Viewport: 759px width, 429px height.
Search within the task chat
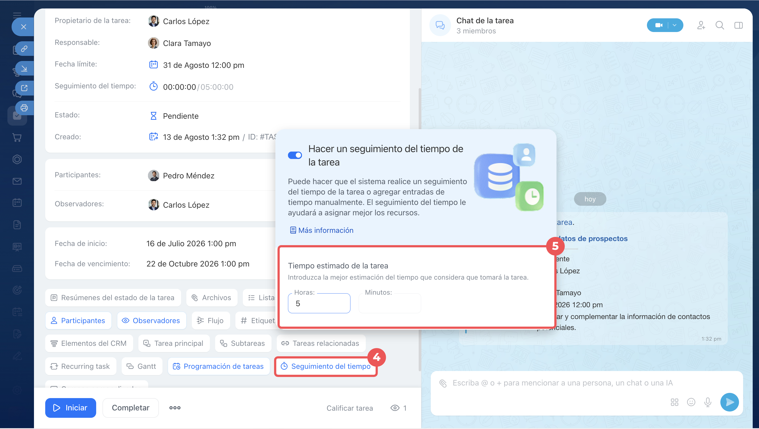(720, 25)
